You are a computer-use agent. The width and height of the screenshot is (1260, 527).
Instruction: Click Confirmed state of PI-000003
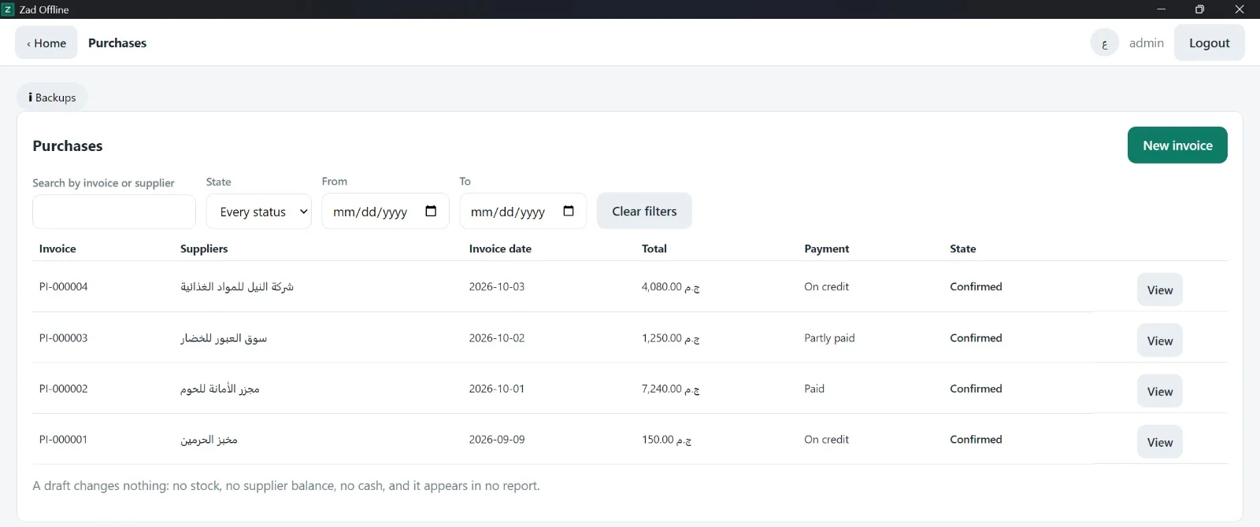coord(976,337)
